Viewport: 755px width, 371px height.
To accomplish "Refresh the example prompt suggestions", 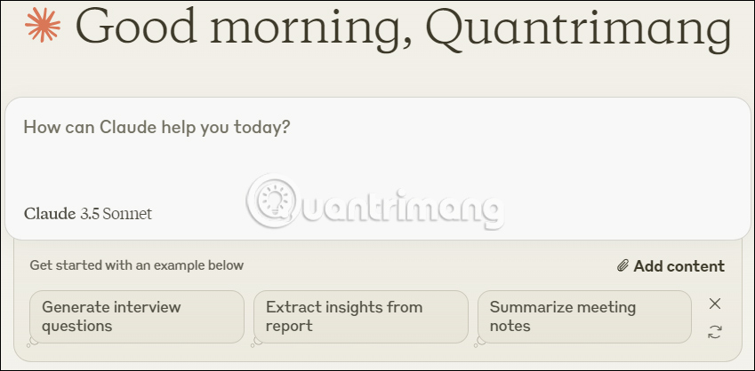I will tap(715, 332).
